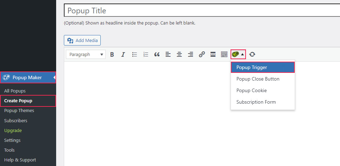Select Popup Trigger from the dropdown

pos(262,67)
